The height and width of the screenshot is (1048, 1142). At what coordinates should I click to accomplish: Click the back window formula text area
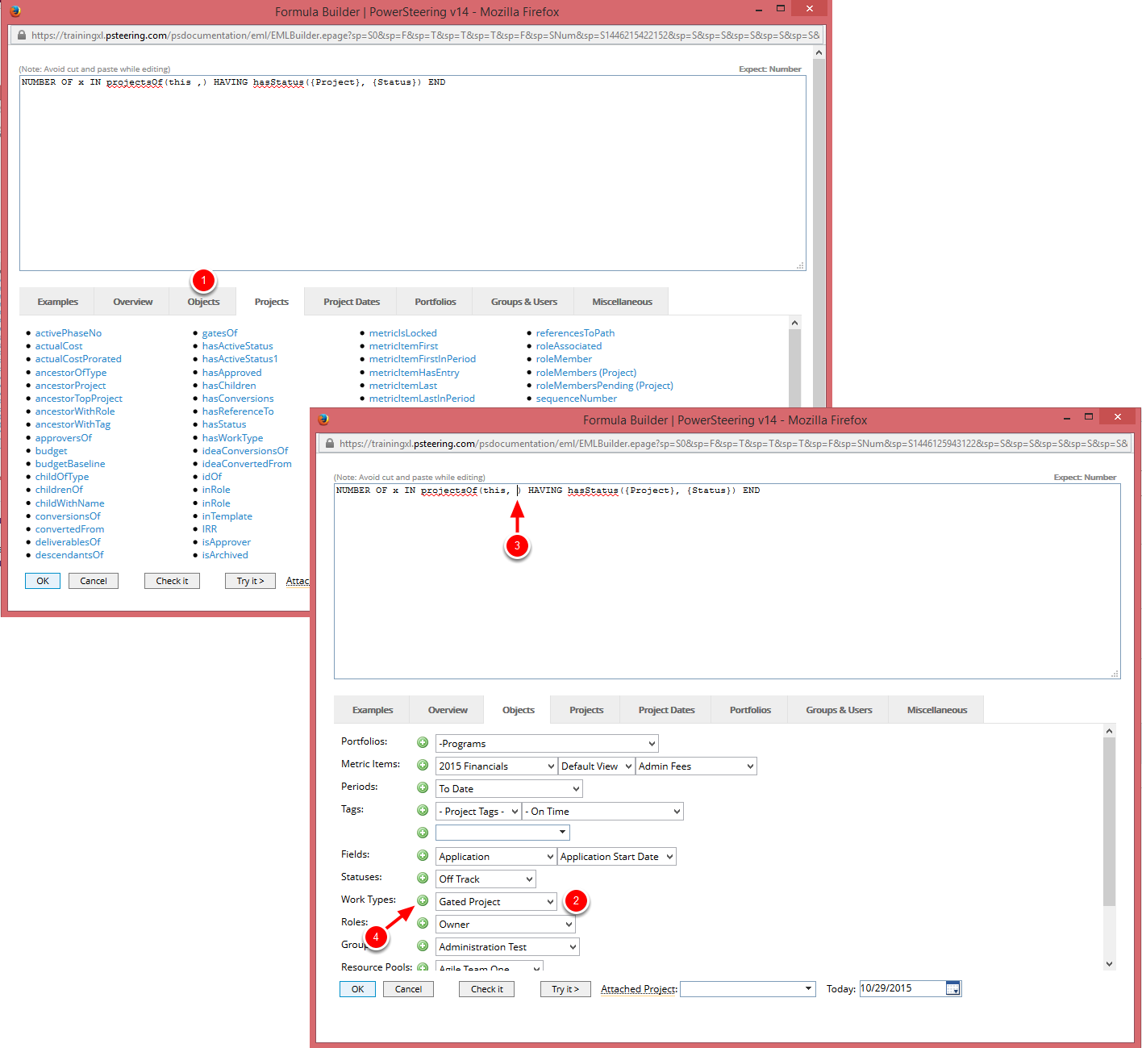[412, 173]
